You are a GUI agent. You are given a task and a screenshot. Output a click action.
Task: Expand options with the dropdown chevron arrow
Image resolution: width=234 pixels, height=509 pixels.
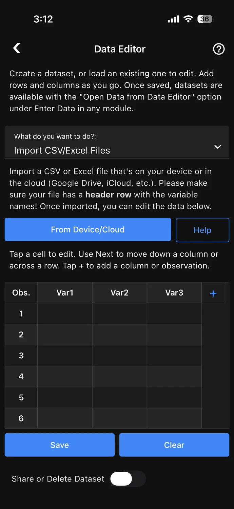click(x=218, y=147)
